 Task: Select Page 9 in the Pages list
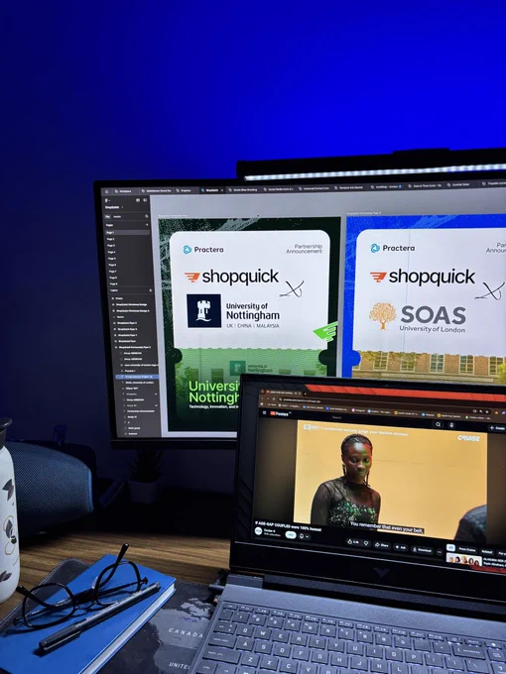[x=113, y=284]
